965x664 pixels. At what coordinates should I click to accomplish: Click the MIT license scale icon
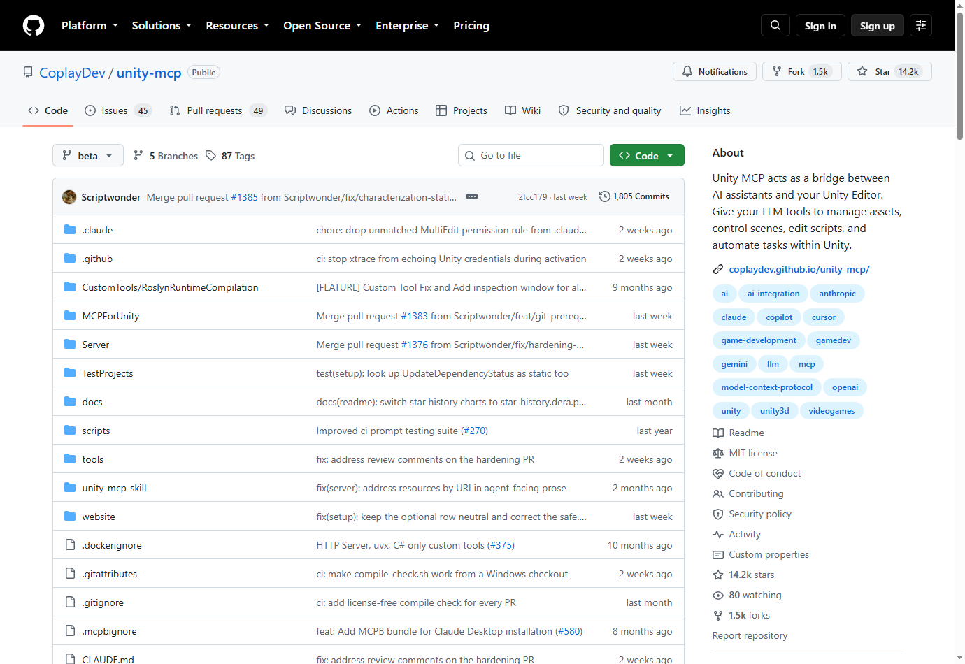coord(718,454)
